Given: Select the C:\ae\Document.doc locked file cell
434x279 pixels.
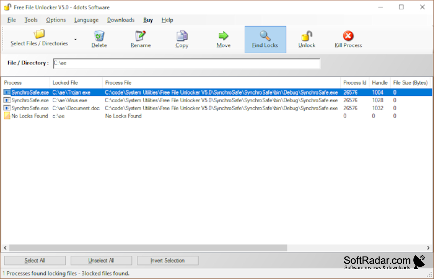Looking at the screenshot, I should (x=76, y=108).
